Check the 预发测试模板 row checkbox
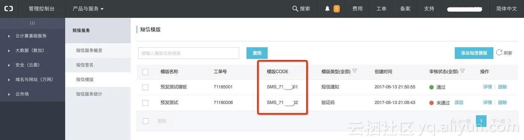The width and height of the screenshot is (524, 140). (146, 87)
